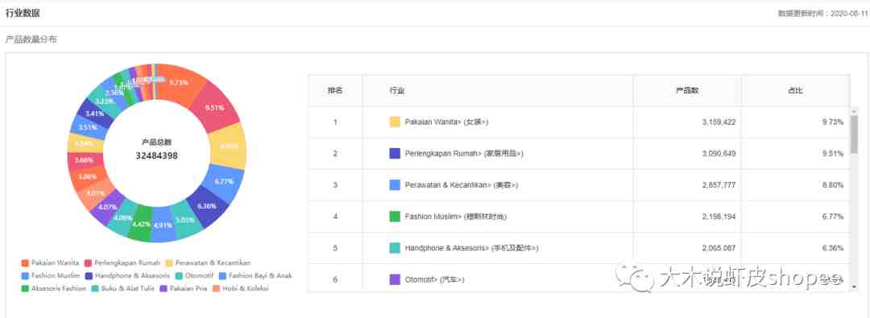The image size is (870, 318).
Task: Click Fashion Bayi & Anak legend swatch
Action: point(222,276)
